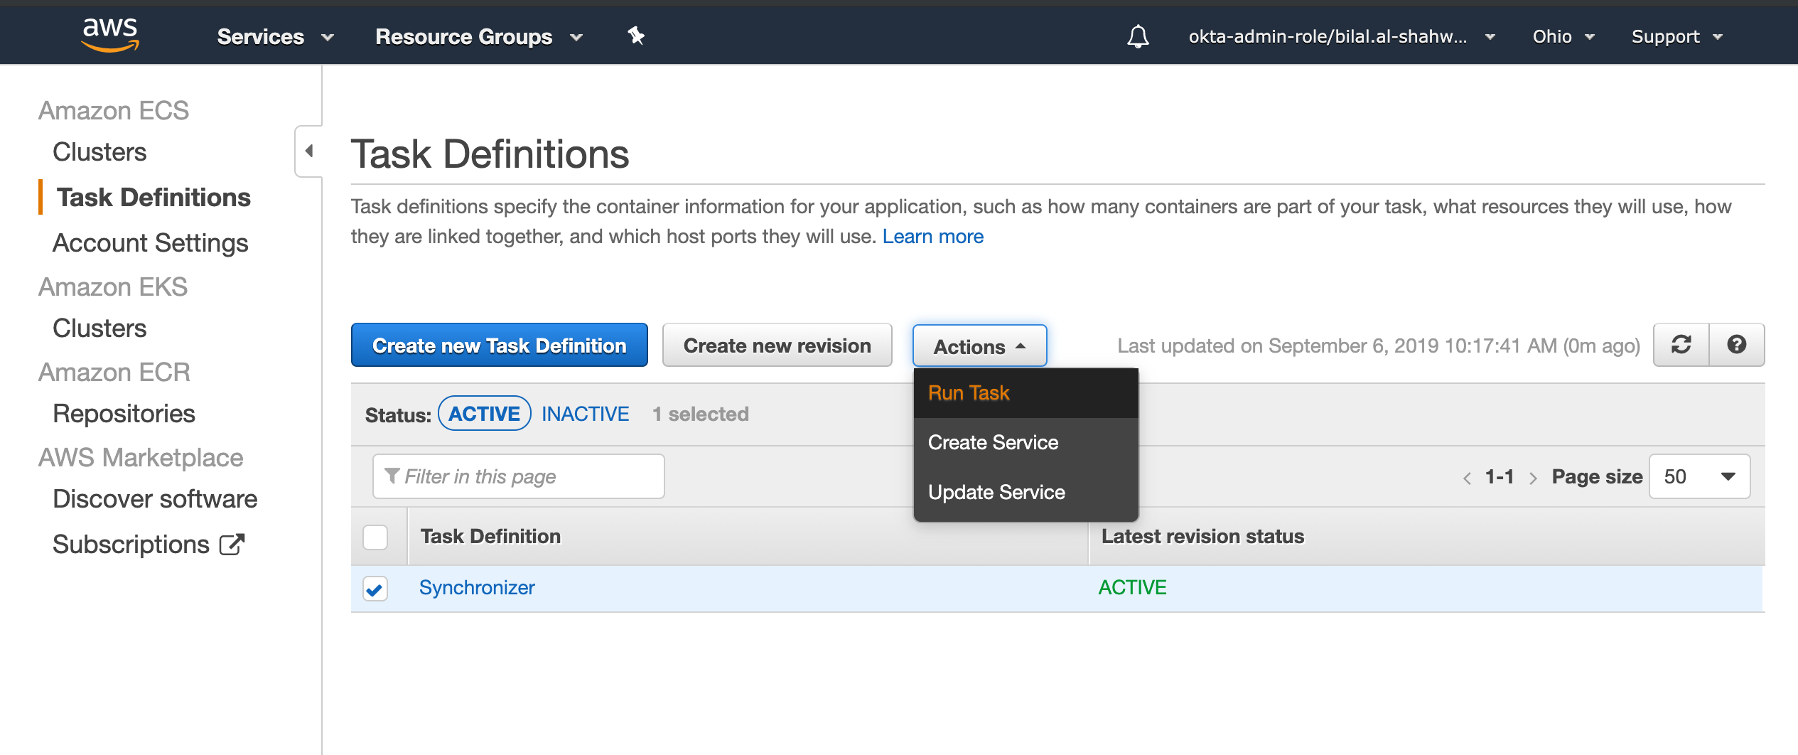Open the notifications bell
The width and height of the screenshot is (1798, 755).
point(1138,36)
